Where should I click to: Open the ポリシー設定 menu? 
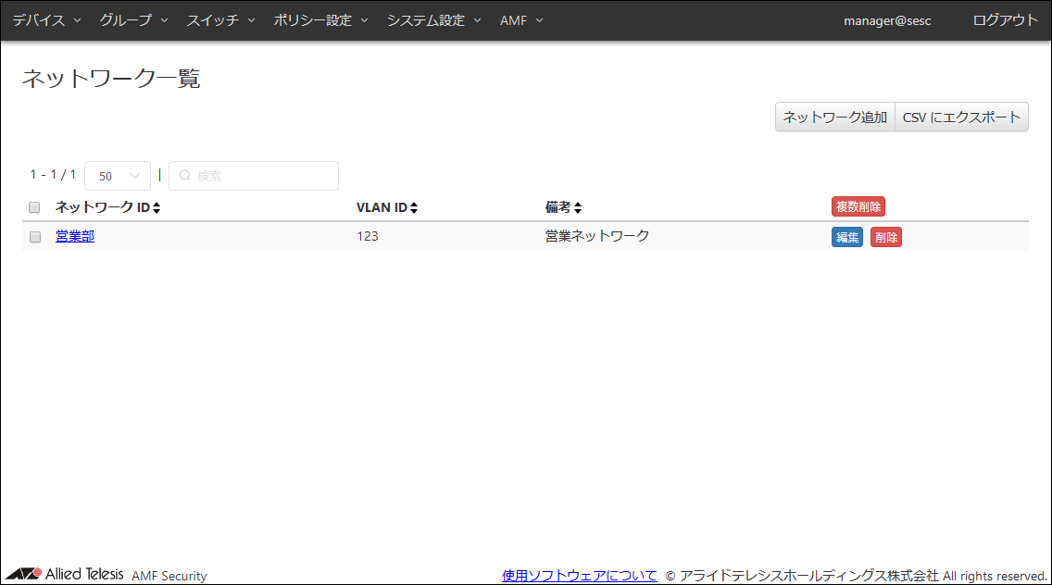click(320, 20)
